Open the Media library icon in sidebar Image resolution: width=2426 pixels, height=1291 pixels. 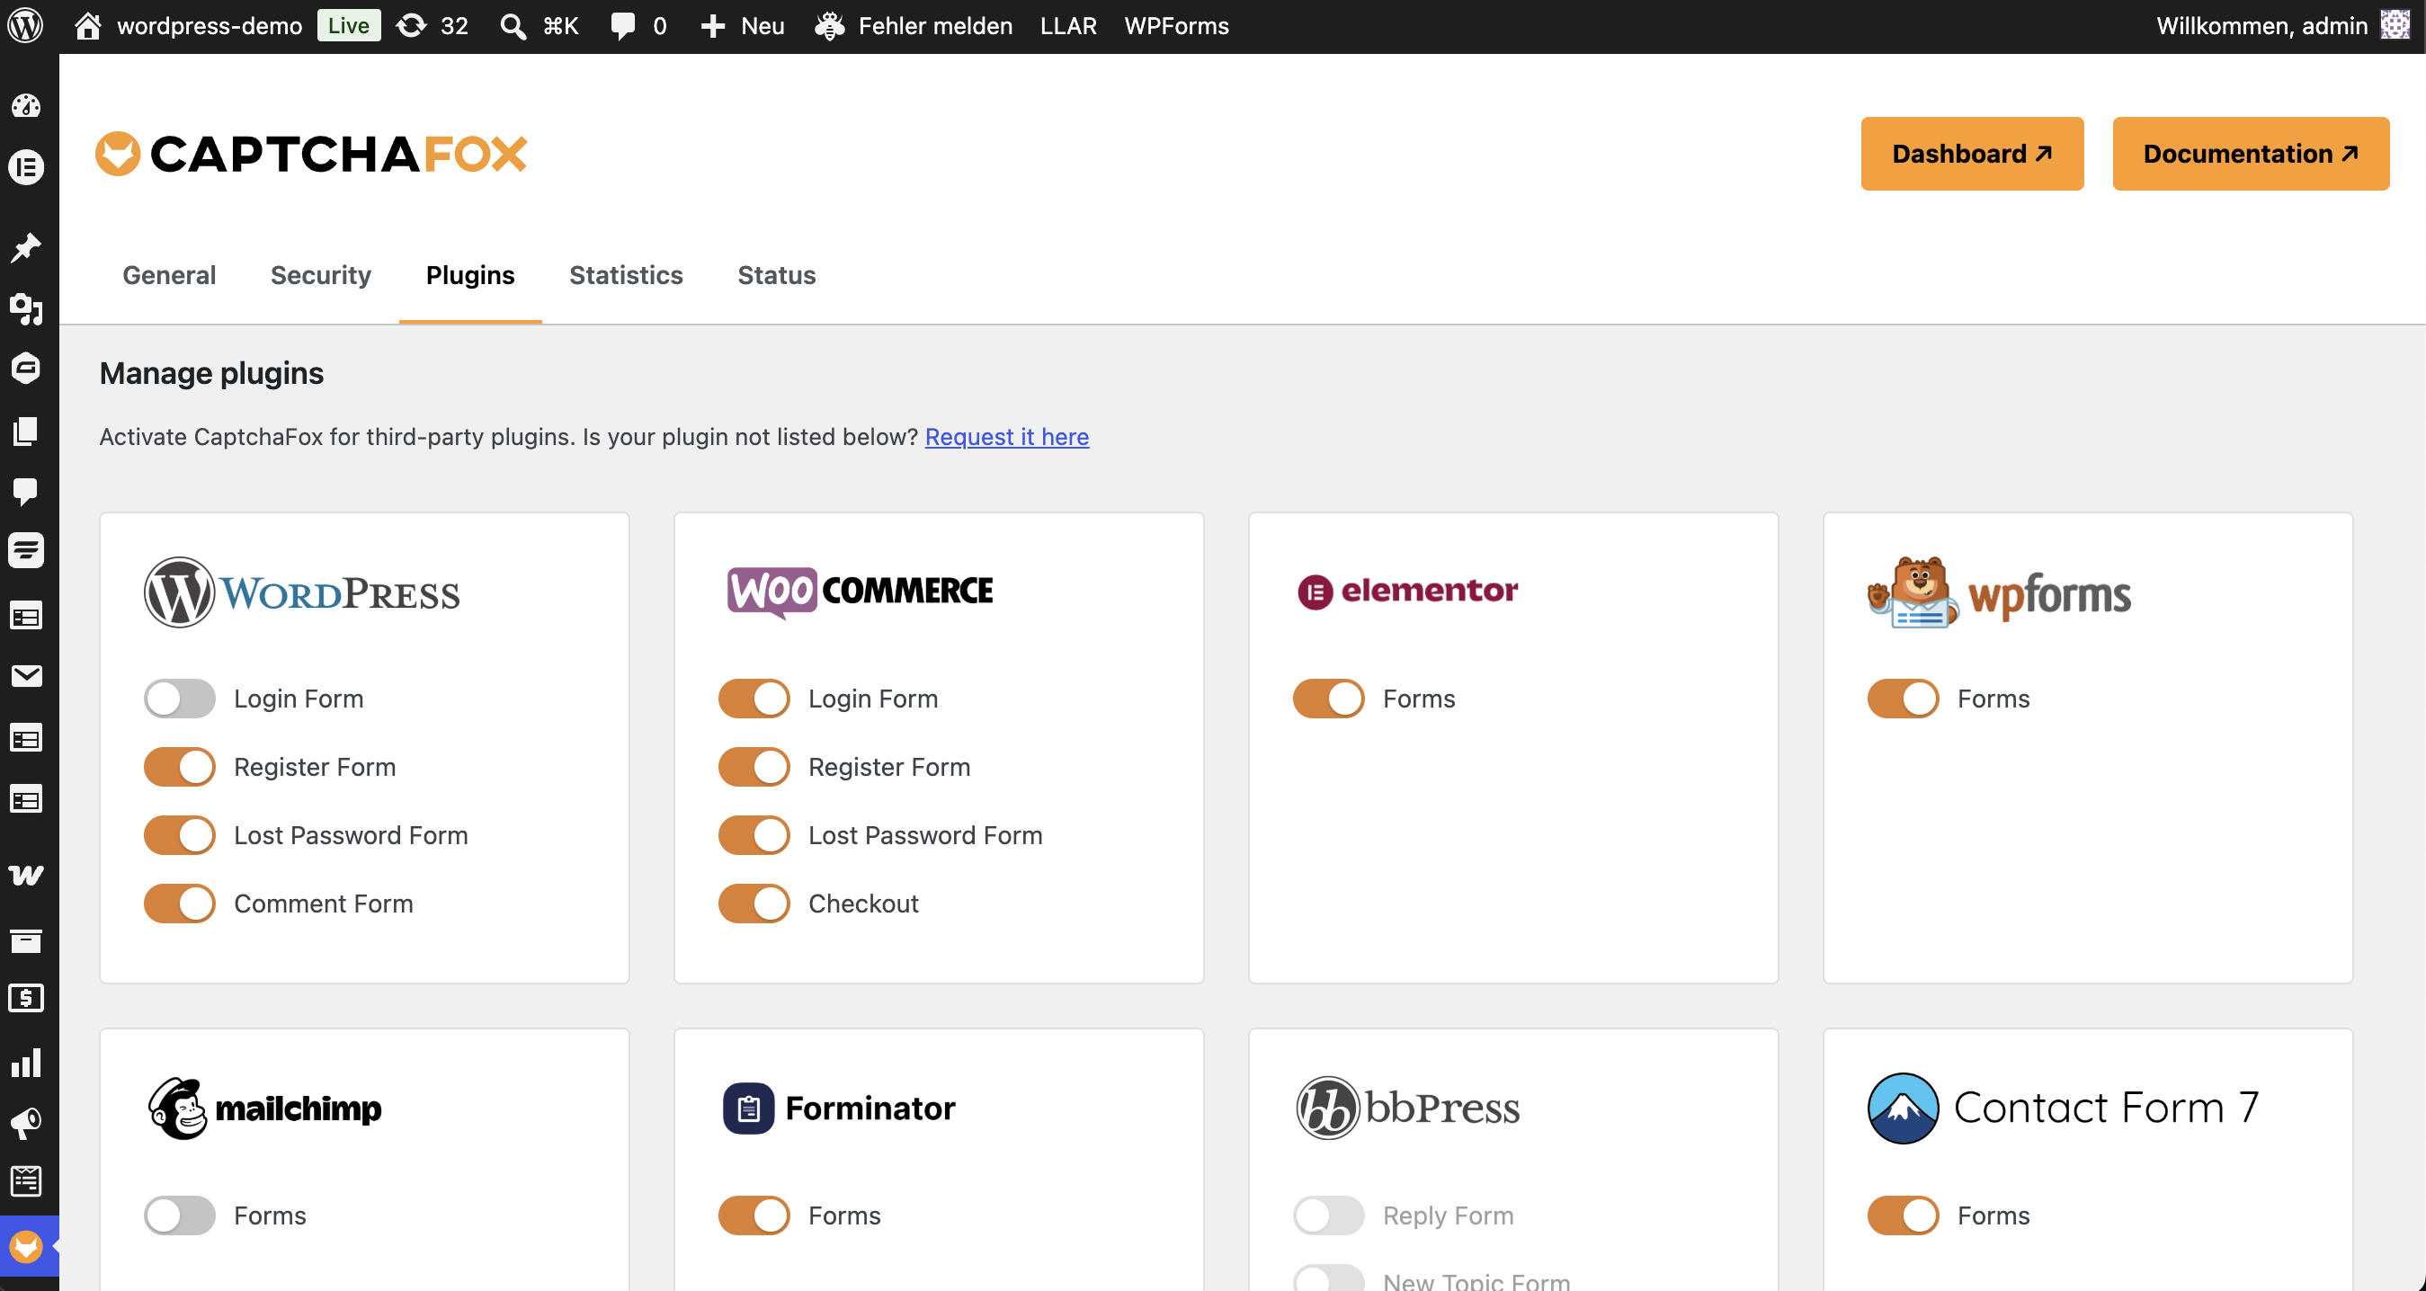point(26,308)
